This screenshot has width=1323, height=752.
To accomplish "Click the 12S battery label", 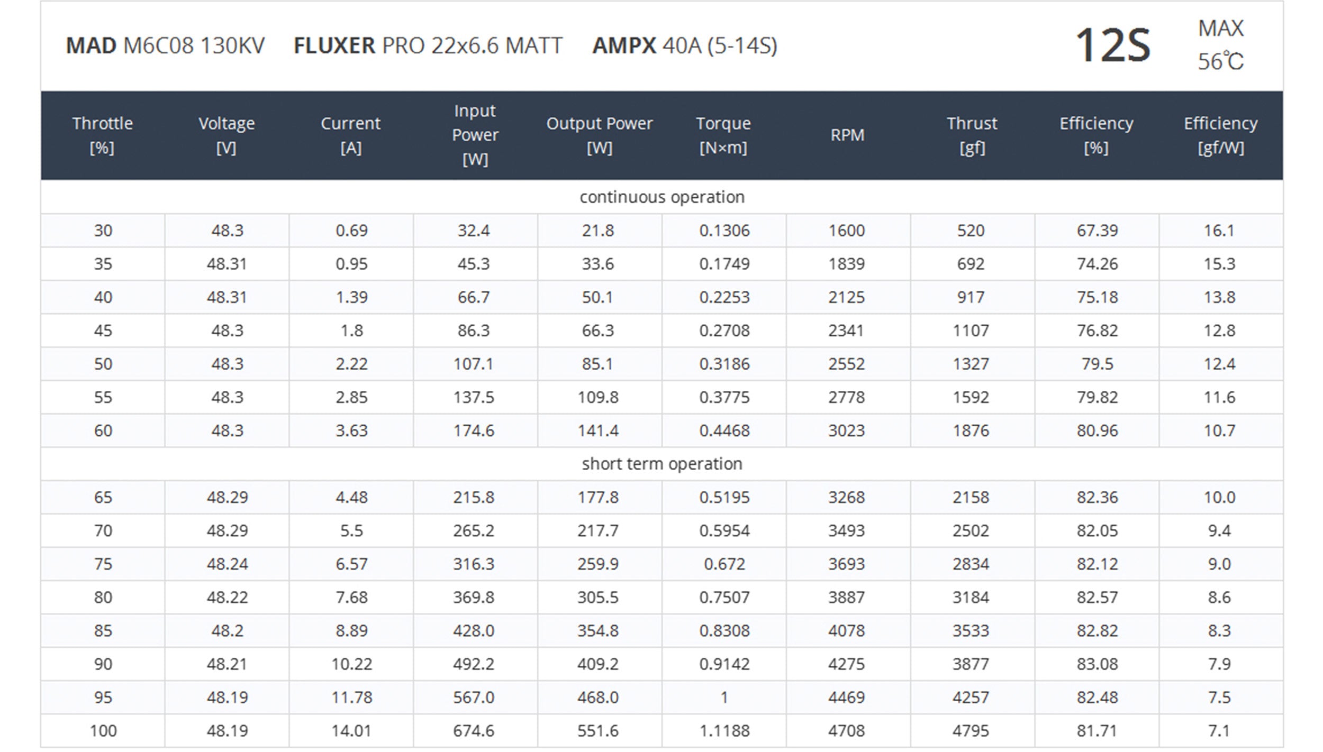I will click(1113, 46).
